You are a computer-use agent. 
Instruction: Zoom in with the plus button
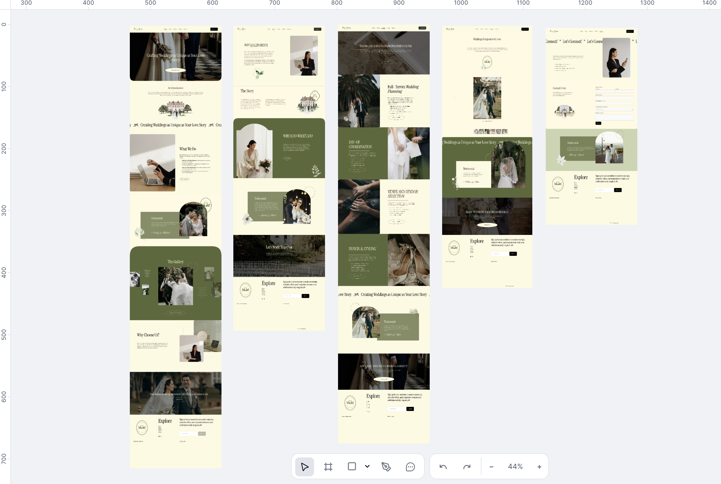point(539,467)
